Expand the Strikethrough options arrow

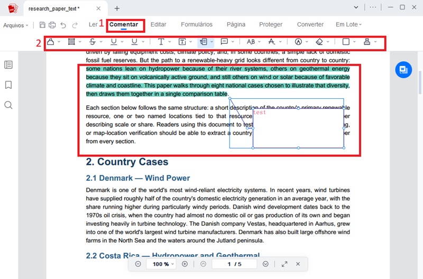(x=101, y=42)
